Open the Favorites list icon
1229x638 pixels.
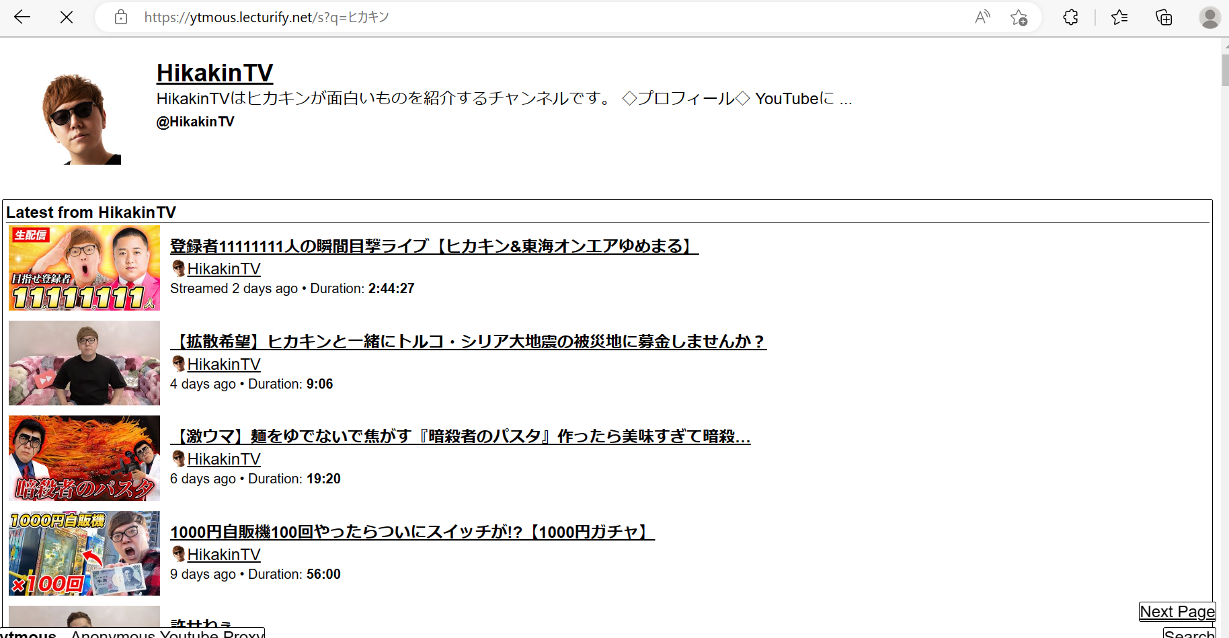click(x=1119, y=17)
